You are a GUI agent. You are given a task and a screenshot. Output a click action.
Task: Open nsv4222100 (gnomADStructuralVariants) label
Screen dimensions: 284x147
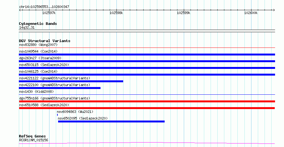coord(55,85)
